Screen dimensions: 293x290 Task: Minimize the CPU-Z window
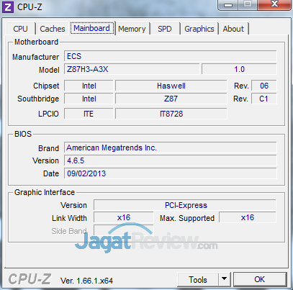point(228,4)
